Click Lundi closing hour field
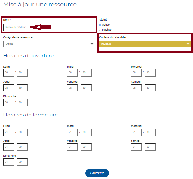 pyautogui.click(x=9, y=132)
